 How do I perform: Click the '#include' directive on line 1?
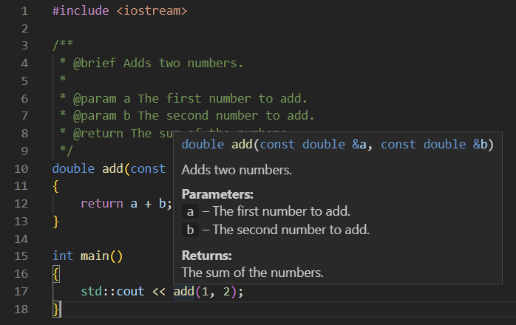81,11
